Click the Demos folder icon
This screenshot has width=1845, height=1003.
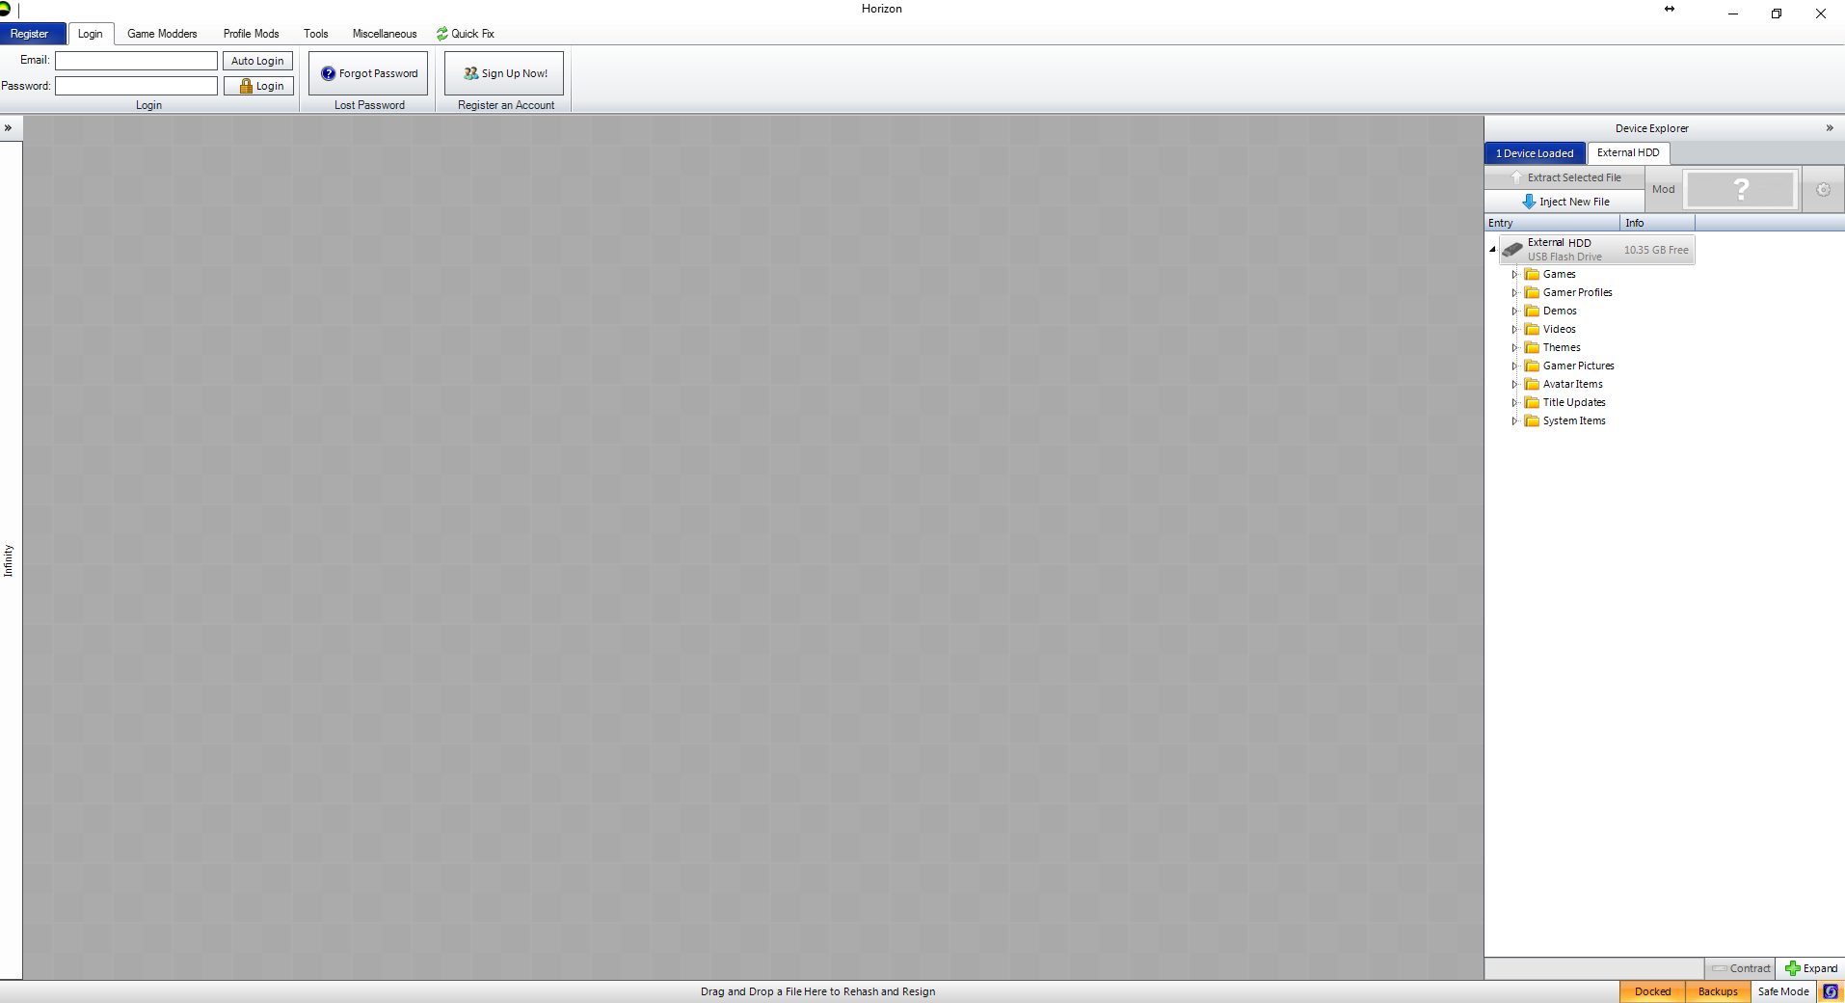pos(1532,311)
